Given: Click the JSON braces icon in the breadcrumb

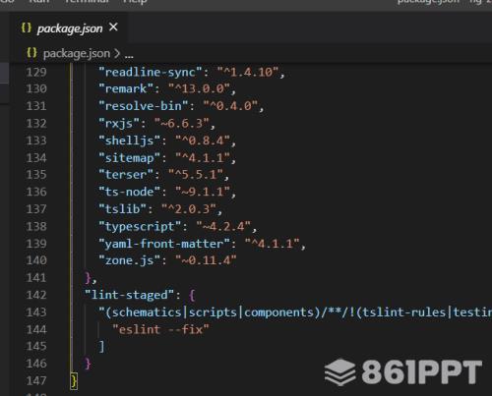Looking at the screenshot, I should pyautogui.click(x=31, y=53).
